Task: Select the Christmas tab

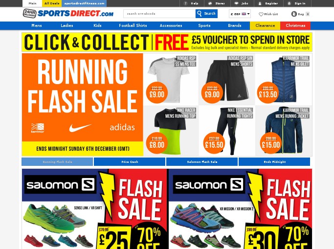Action: pyautogui.click(x=295, y=25)
